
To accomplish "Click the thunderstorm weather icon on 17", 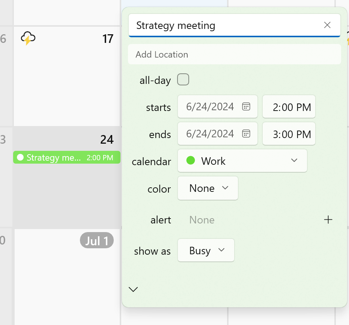I will [x=28, y=38].
